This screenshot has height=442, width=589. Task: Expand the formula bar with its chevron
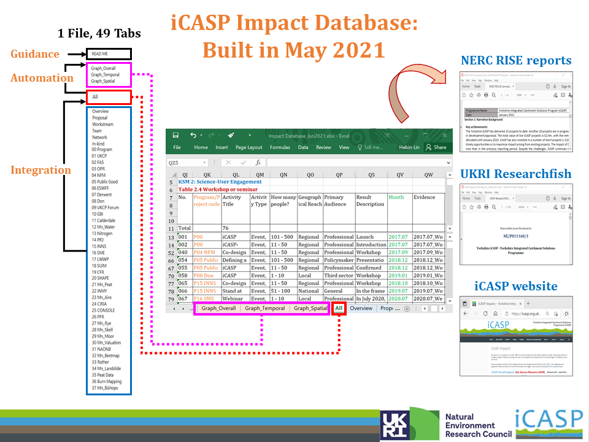coord(448,163)
